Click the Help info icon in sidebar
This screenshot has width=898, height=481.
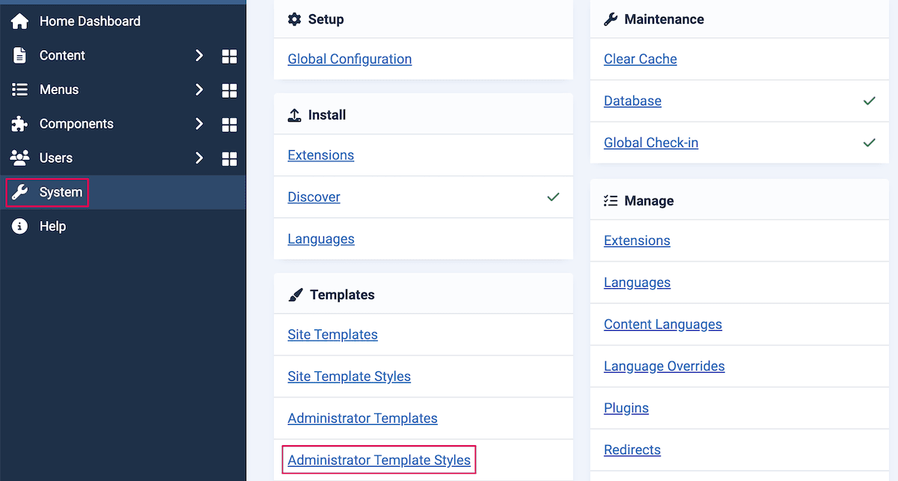coord(20,226)
